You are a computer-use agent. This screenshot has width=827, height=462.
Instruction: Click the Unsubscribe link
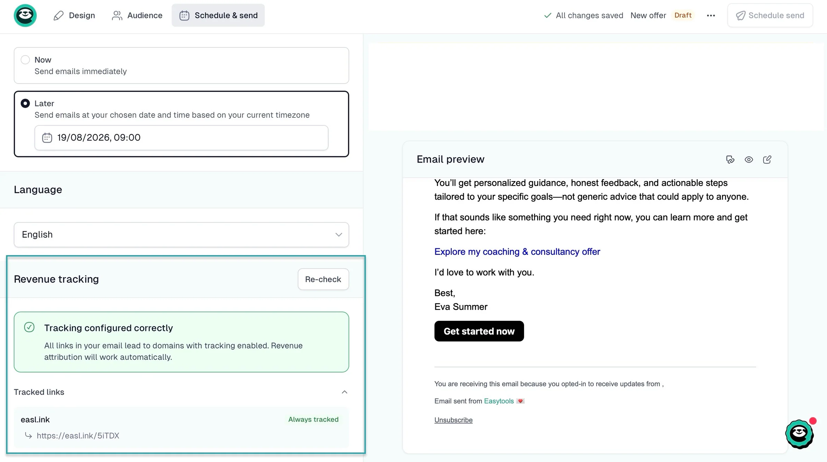(x=453, y=420)
